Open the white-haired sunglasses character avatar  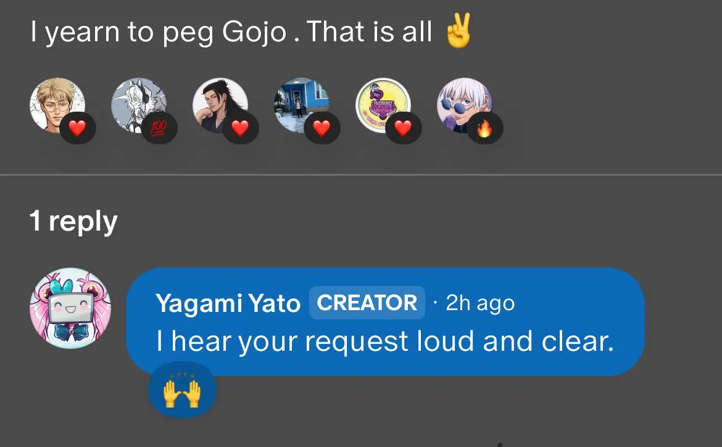(x=463, y=104)
